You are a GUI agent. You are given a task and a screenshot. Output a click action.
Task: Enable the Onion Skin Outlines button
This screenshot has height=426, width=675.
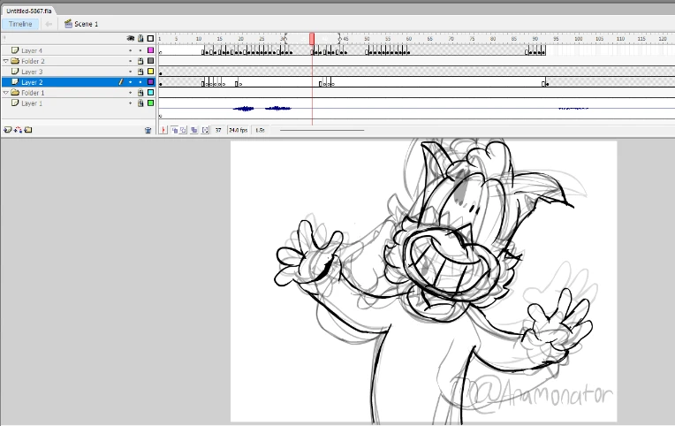point(184,130)
